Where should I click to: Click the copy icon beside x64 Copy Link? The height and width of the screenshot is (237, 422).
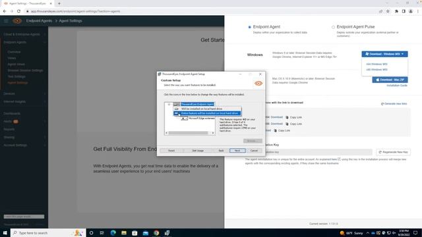(x=287, y=117)
